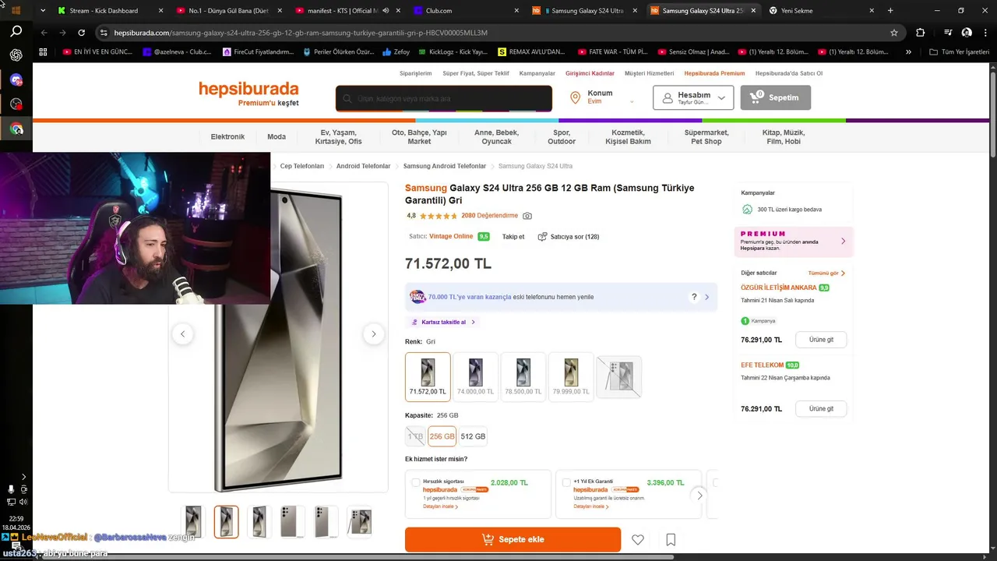Expand more extra services with right chevron
The image size is (997, 561).
coord(699,495)
